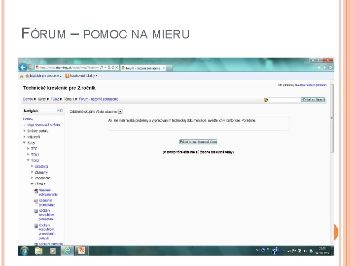Click 'TCK2' in the breadcrumb trail
The width and height of the screenshot is (355, 266).
(x=55, y=99)
